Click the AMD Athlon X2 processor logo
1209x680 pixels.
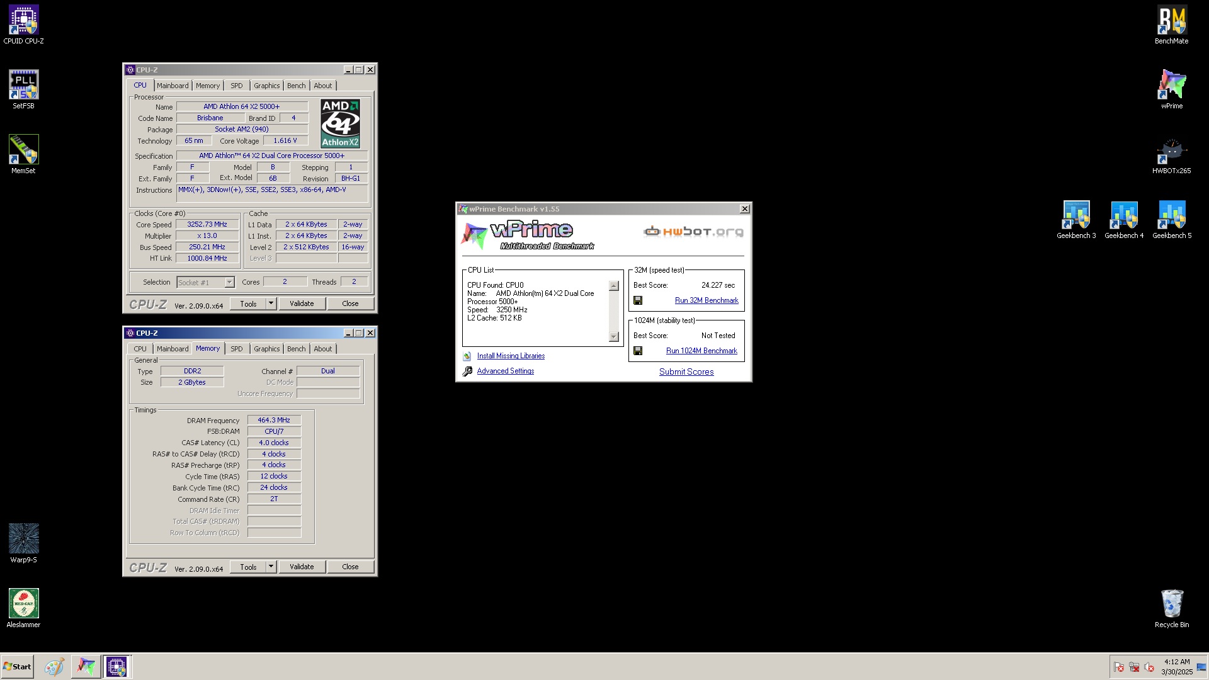tap(340, 123)
